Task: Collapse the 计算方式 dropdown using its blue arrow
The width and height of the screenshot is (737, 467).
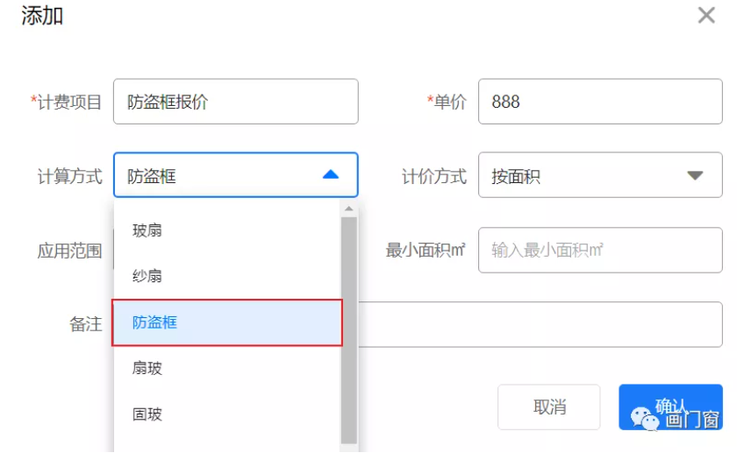Action: 330,175
